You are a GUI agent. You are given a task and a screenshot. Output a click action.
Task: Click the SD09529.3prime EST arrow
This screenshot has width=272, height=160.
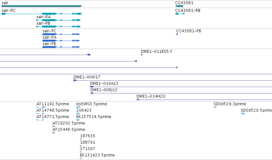(x=215, y=107)
